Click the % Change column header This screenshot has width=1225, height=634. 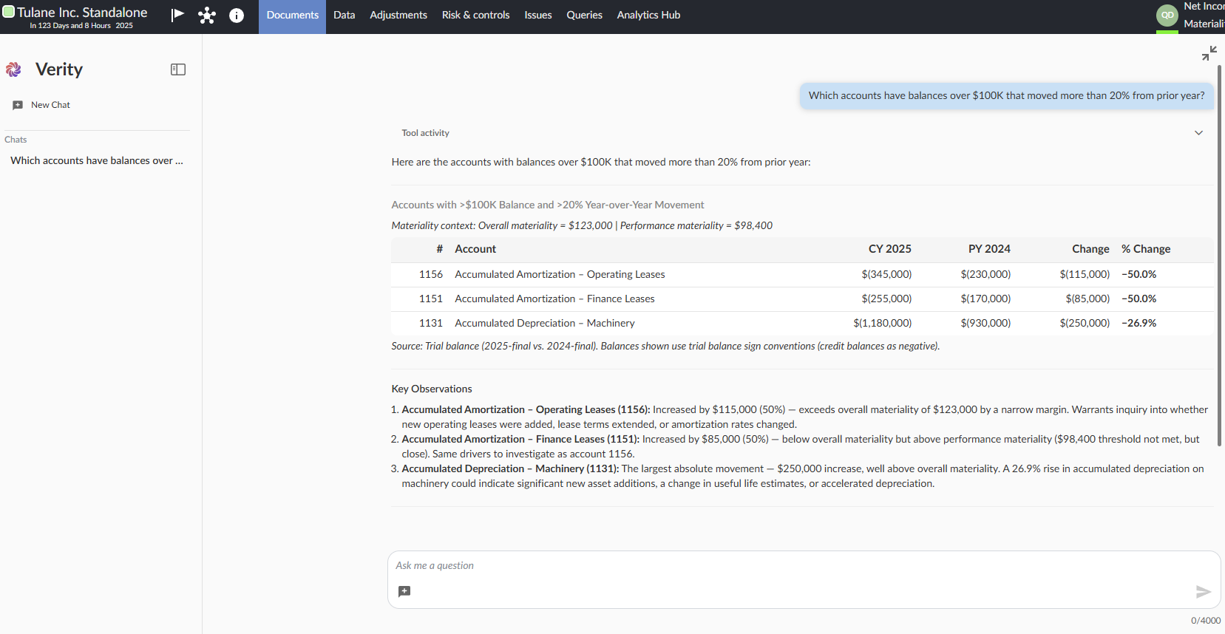click(x=1146, y=249)
